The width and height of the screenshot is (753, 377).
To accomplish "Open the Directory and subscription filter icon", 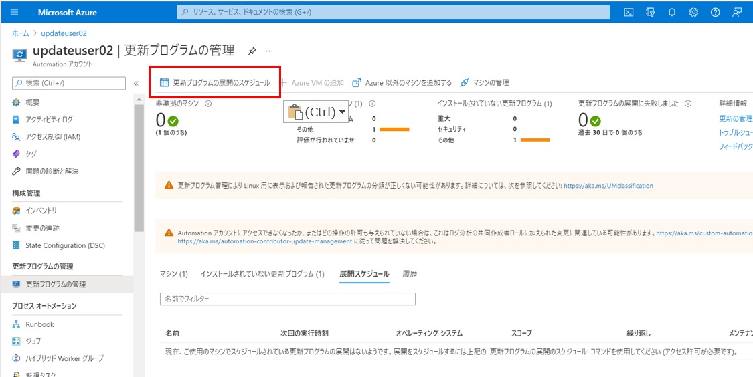I will (x=651, y=13).
